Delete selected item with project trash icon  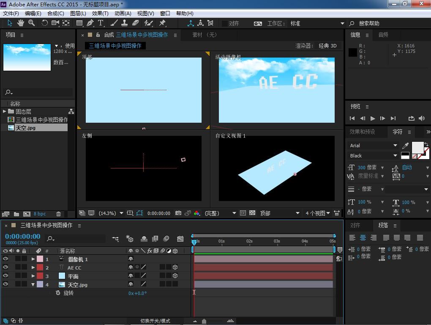[x=58, y=214]
